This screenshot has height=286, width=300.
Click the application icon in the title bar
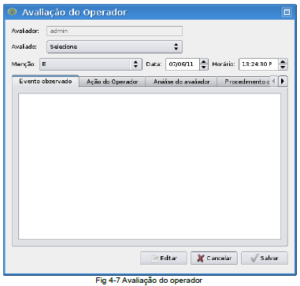click(12, 12)
